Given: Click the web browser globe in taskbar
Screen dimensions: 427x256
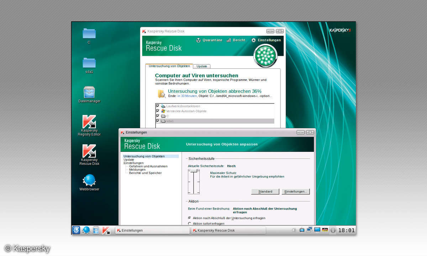Looking at the screenshot, I should (x=86, y=230).
